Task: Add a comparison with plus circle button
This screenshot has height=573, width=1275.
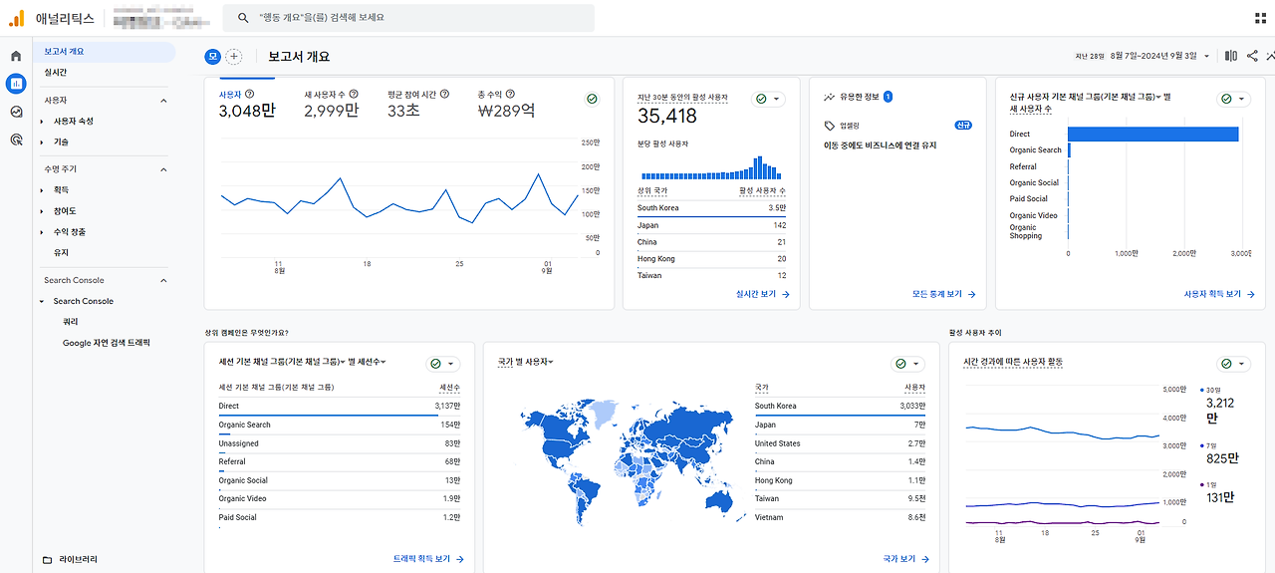Action: 233,57
